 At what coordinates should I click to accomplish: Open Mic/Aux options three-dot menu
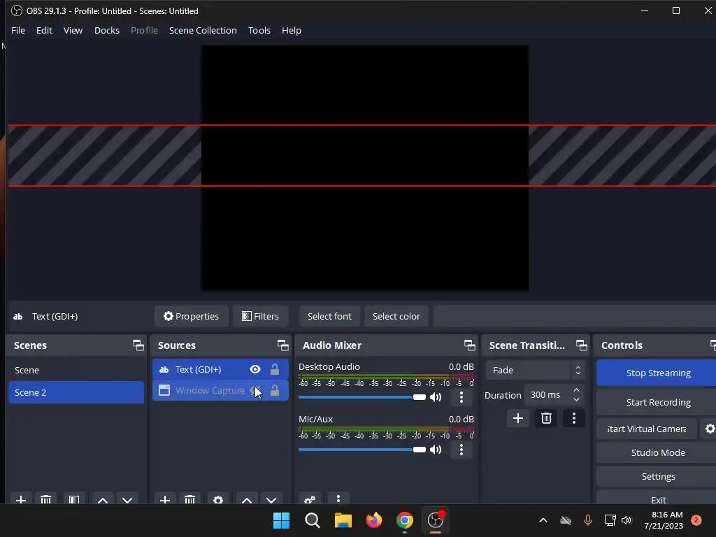coord(461,450)
